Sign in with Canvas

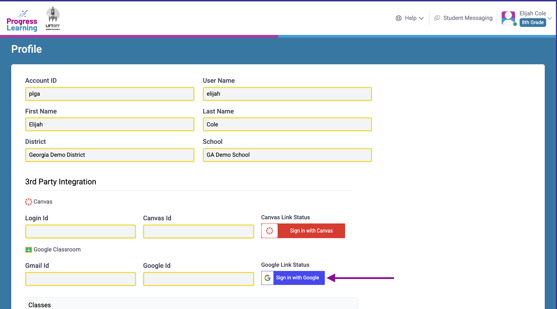click(x=311, y=231)
